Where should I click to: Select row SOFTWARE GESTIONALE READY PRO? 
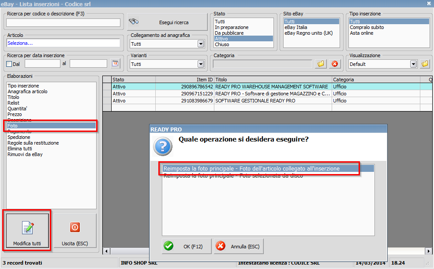point(267,101)
